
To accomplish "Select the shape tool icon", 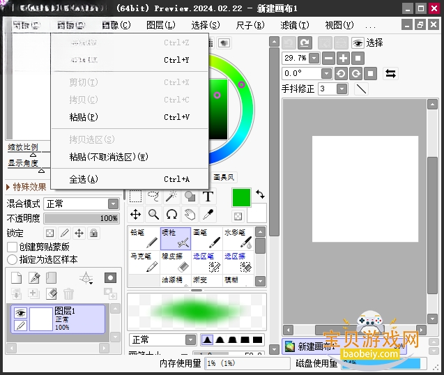I will point(190,197).
